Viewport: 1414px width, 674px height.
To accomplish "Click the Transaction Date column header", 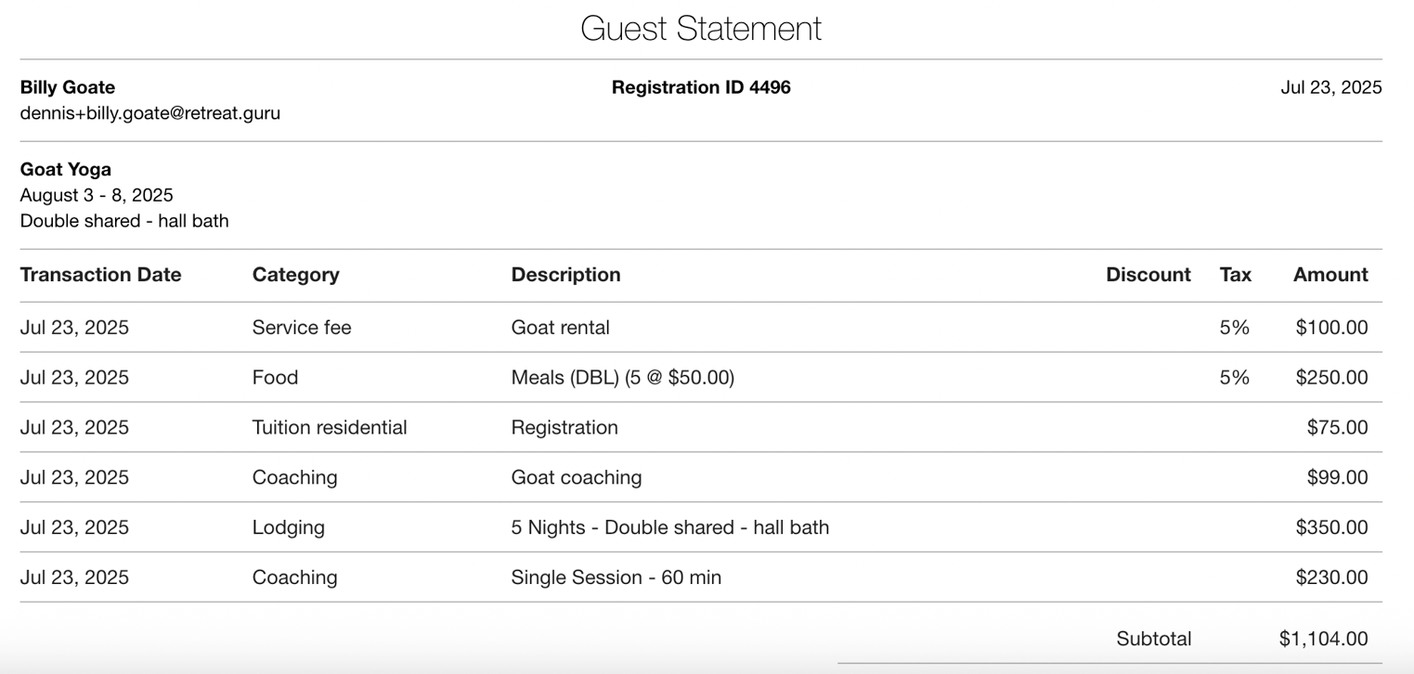I will (100, 275).
